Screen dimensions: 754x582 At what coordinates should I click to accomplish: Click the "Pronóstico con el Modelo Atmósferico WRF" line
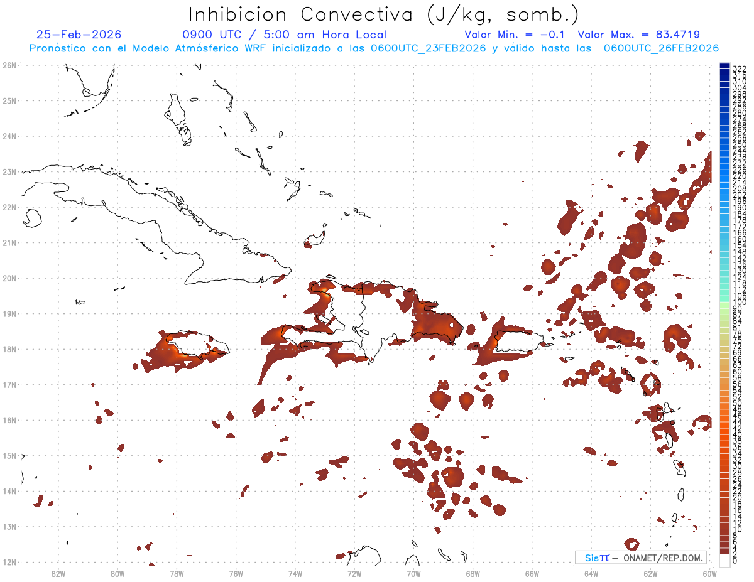pyautogui.click(x=374, y=48)
